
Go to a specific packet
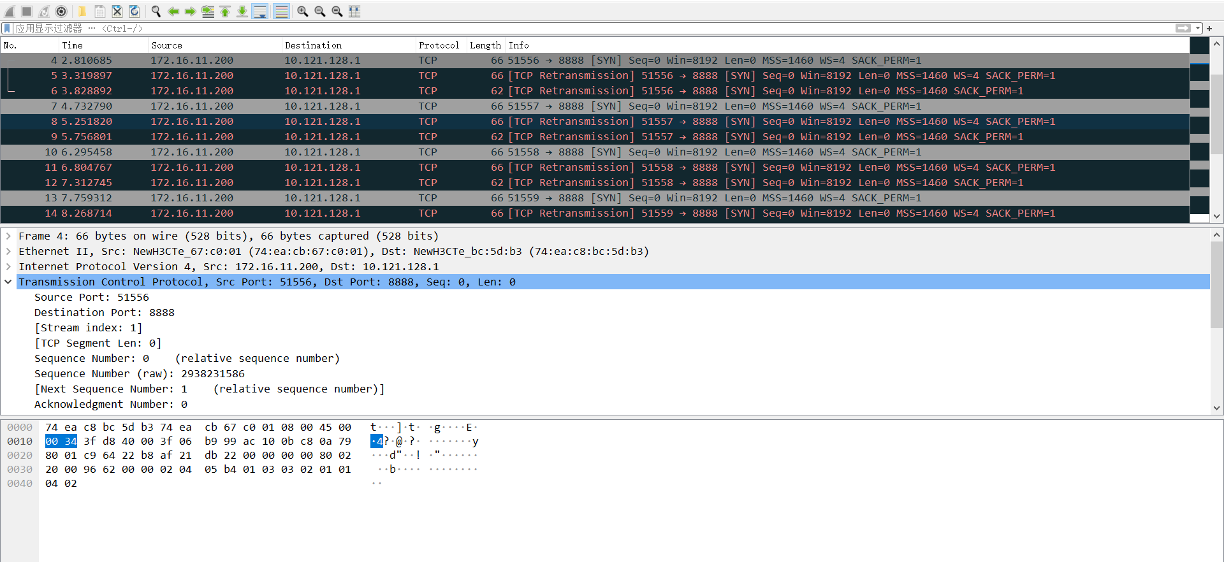coord(208,11)
